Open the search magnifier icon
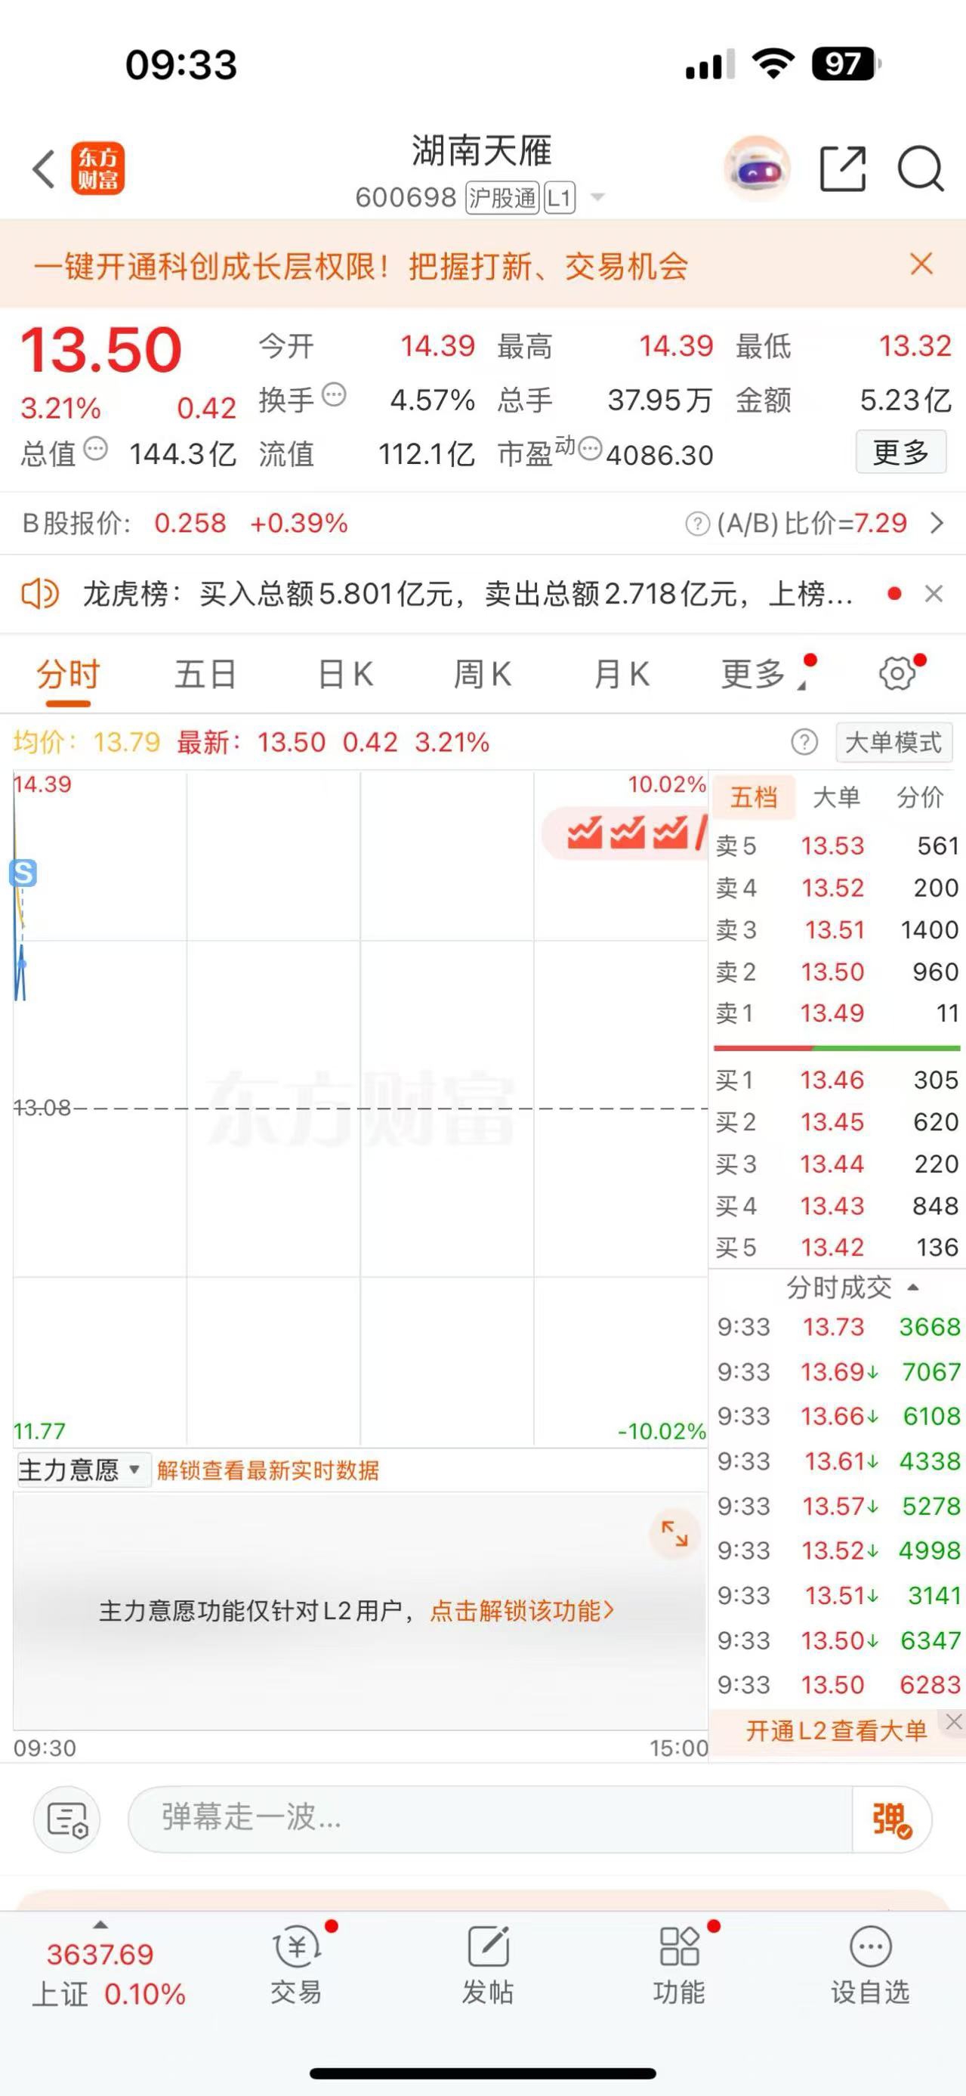This screenshot has width=966, height=2096. pos(921,169)
